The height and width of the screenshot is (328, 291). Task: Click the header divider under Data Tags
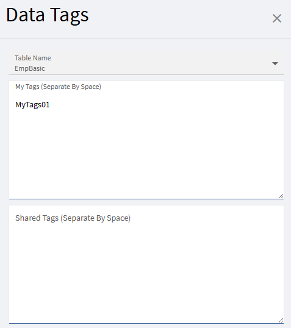point(145,38)
